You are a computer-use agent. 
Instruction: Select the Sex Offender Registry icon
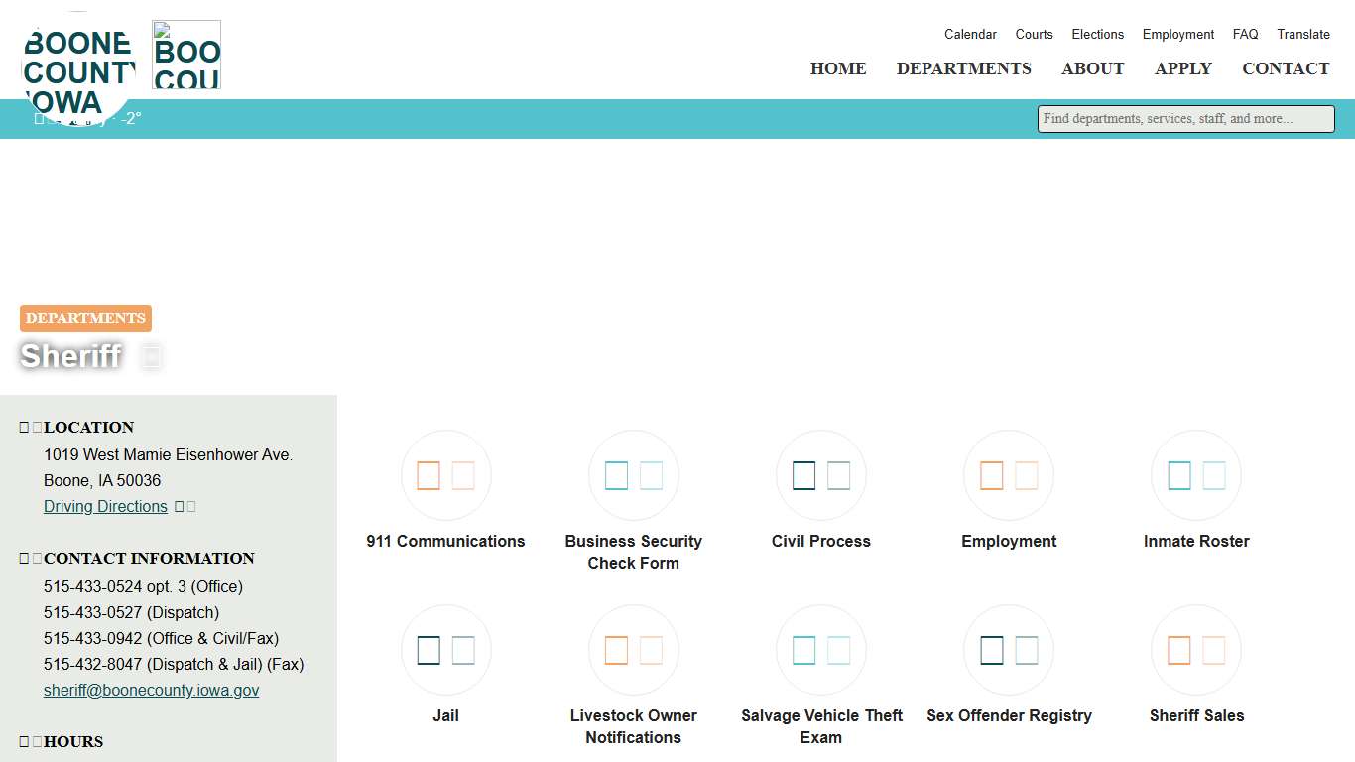[x=1008, y=651]
